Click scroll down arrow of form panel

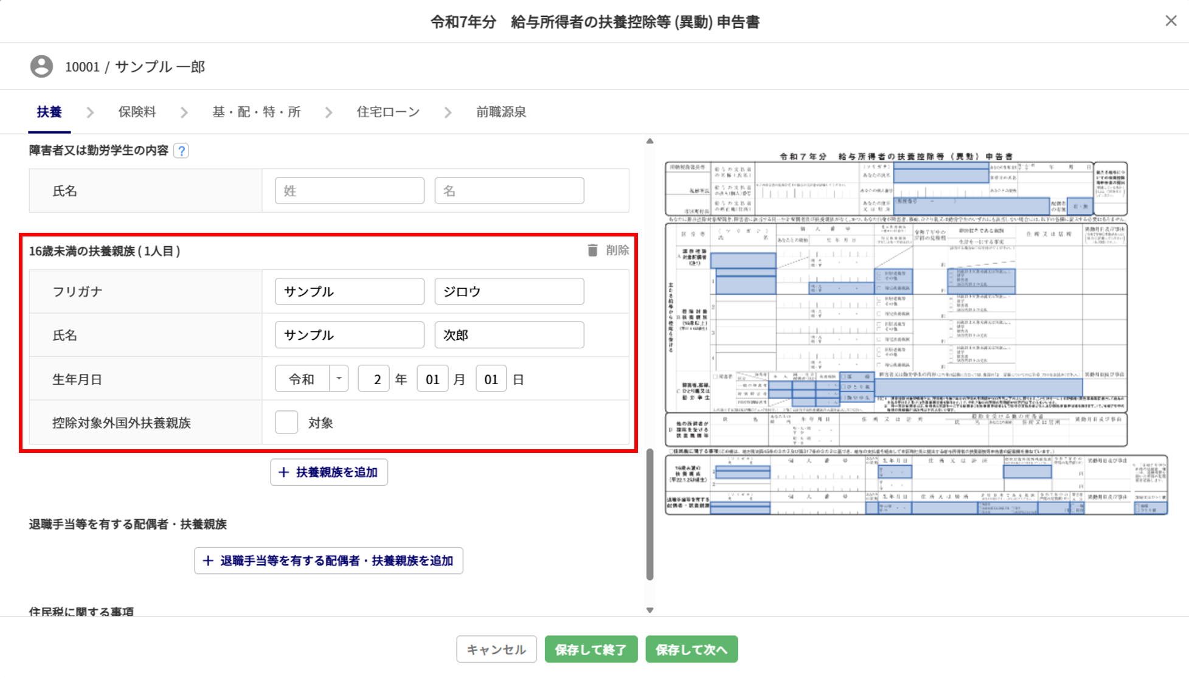tap(650, 610)
